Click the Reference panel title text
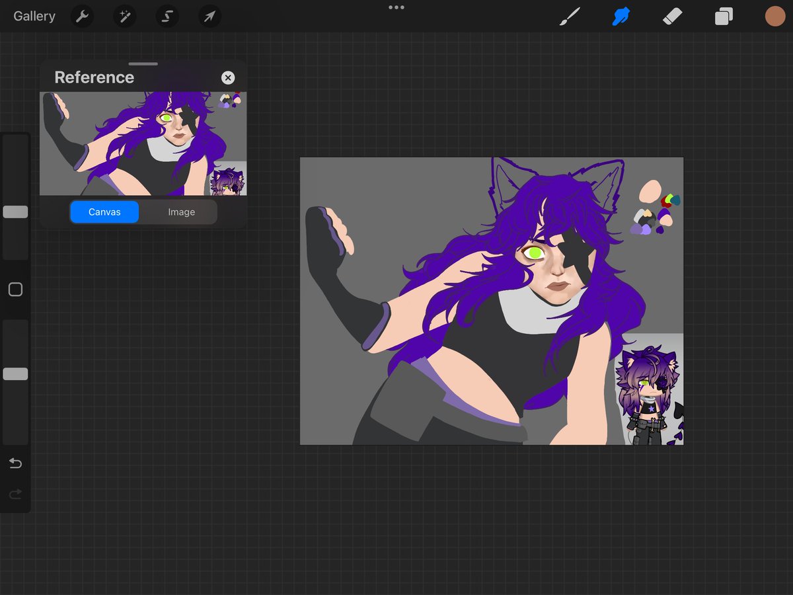 94,77
